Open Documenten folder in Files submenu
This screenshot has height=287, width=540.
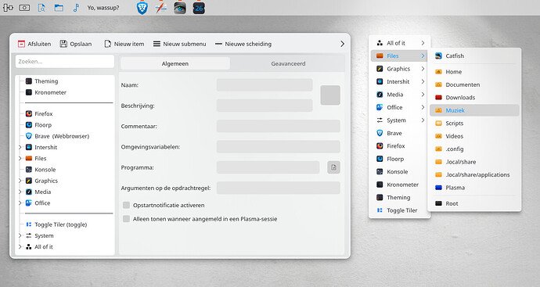(474, 84)
